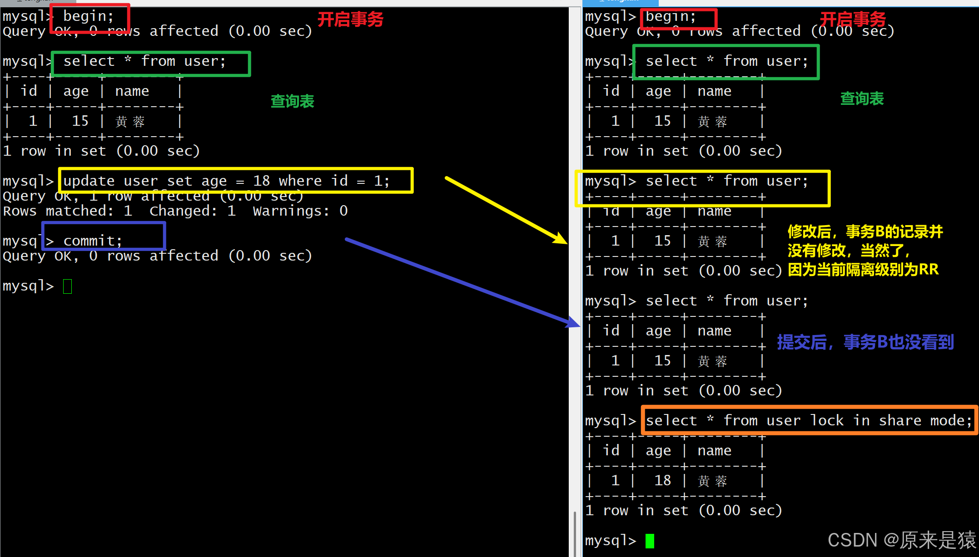Click the blue 提交后 annotation text

tap(865, 342)
